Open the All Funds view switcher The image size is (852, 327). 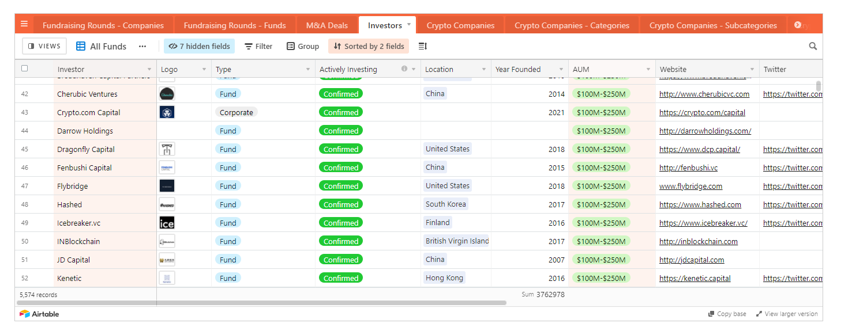[102, 46]
